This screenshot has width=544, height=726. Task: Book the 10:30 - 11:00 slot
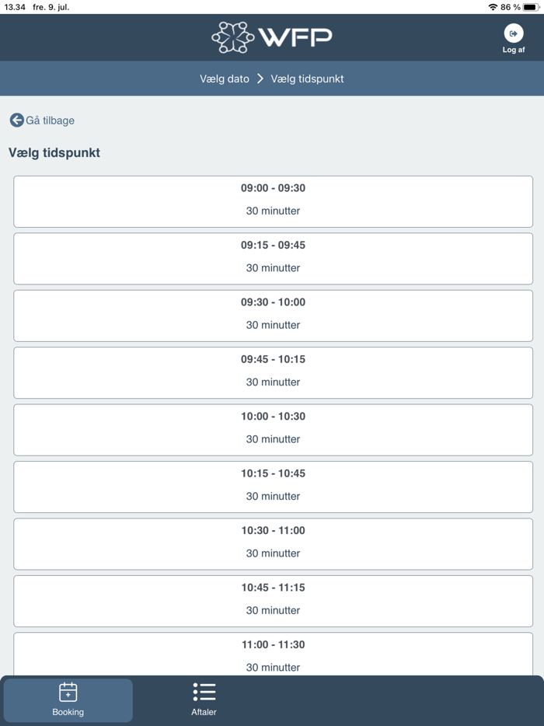tap(272, 543)
